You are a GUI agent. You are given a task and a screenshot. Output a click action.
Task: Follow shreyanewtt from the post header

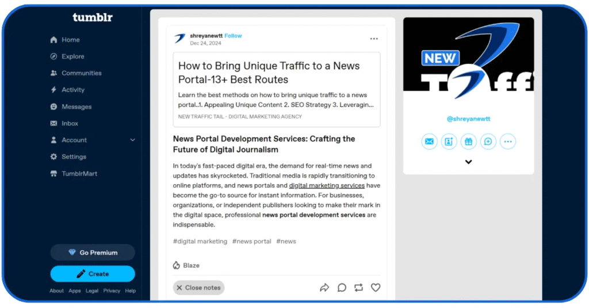233,36
